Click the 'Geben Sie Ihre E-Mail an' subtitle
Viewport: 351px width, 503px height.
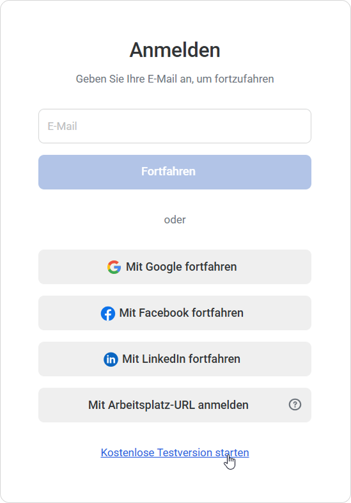[175, 79]
